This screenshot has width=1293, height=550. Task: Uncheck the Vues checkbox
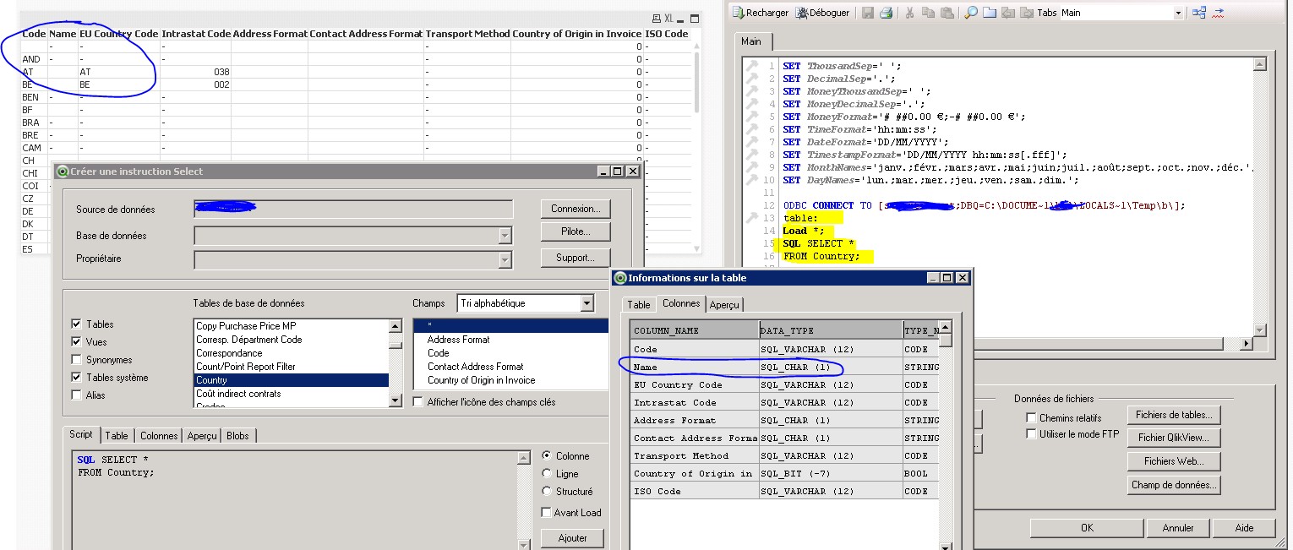click(x=77, y=342)
